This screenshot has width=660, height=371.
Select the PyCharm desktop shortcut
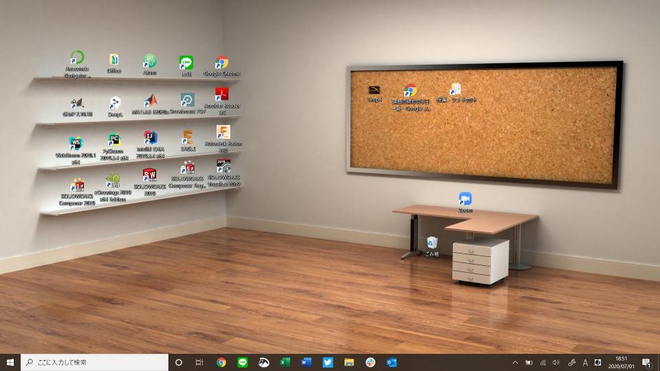113,147
